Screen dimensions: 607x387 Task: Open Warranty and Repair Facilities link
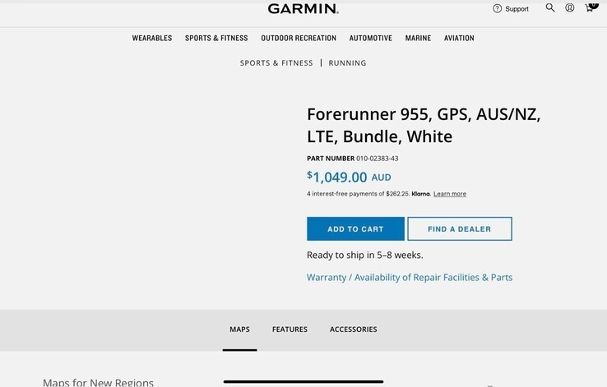tap(410, 278)
